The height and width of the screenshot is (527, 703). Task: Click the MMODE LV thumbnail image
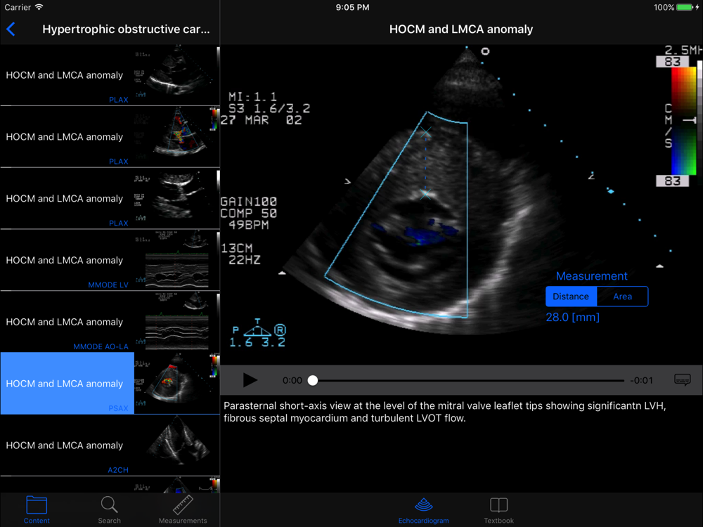177,261
